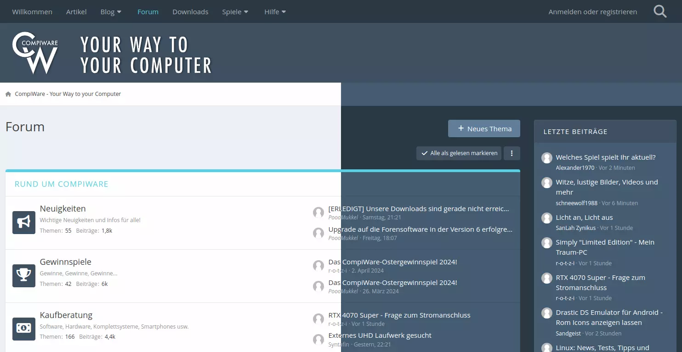
Task: Open Witze, lustige Bilder, Videos thread
Action: [x=607, y=187]
